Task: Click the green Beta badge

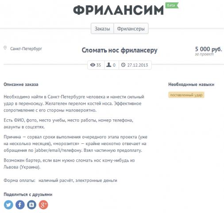Action: point(172,5)
